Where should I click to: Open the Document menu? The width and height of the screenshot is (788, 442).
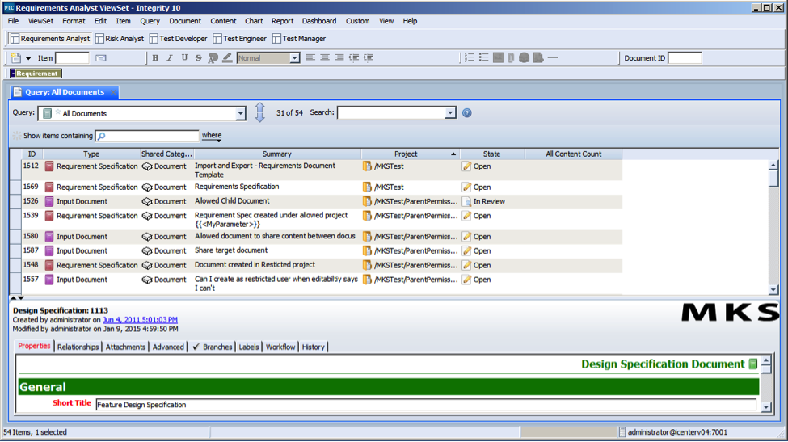click(x=185, y=21)
